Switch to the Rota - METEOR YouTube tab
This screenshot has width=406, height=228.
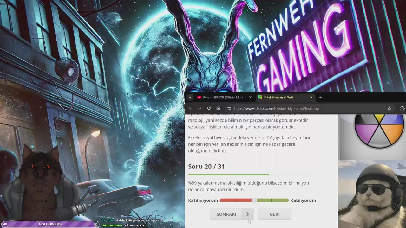click(224, 98)
